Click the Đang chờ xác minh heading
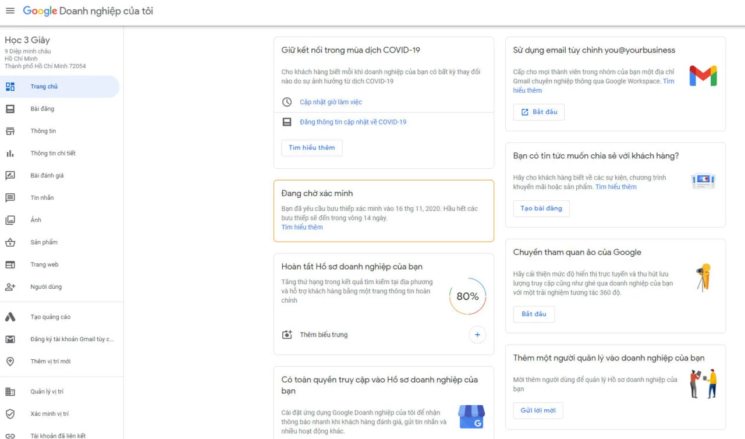The width and height of the screenshot is (745, 439). tap(317, 193)
